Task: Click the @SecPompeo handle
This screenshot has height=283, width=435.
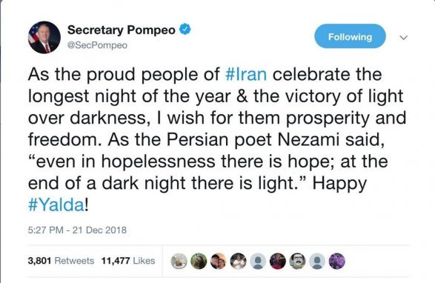Action: pos(97,45)
